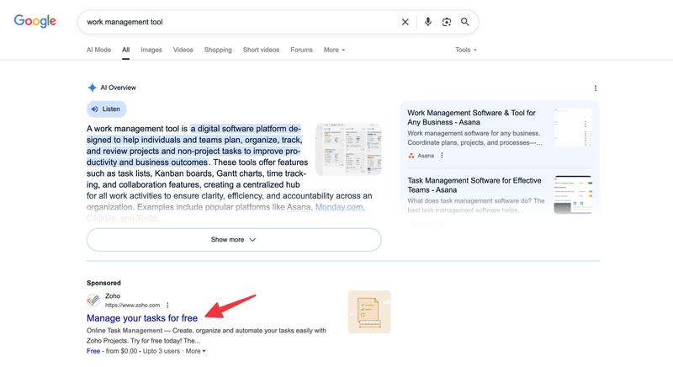Clear the search query with the X icon
The height and width of the screenshot is (367, 673).
(x=405, y=22)
